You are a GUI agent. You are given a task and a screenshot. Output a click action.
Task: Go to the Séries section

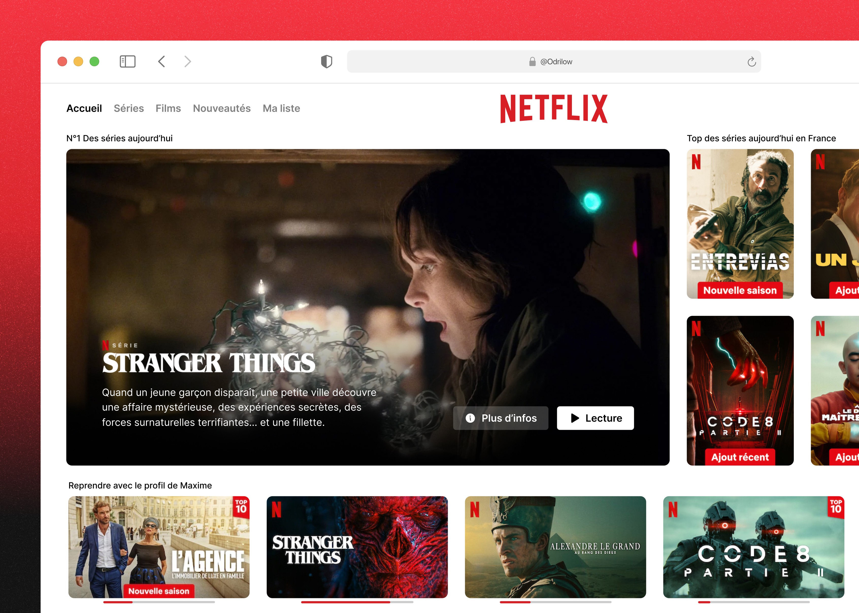click(129, 108)
